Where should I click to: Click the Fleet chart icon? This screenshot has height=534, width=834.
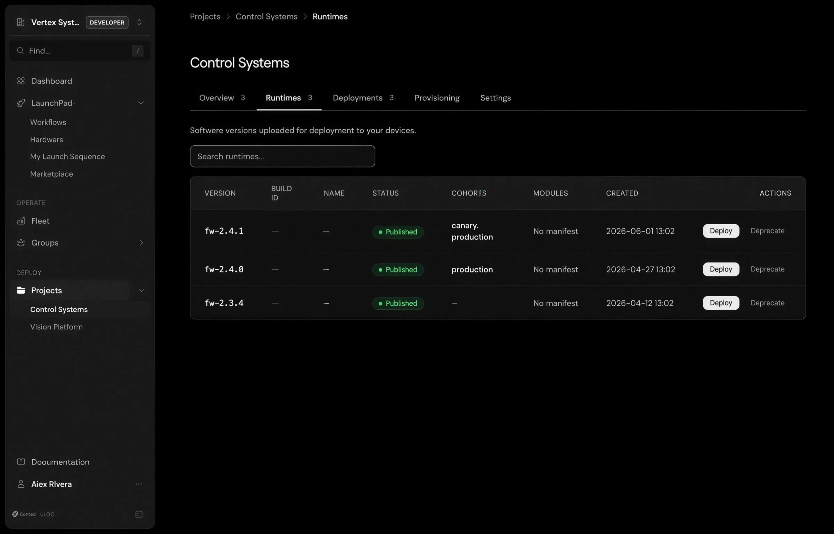[x=21, y=221]
